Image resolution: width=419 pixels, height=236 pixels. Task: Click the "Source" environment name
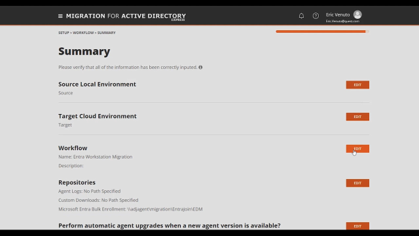(x=65, y=93)
